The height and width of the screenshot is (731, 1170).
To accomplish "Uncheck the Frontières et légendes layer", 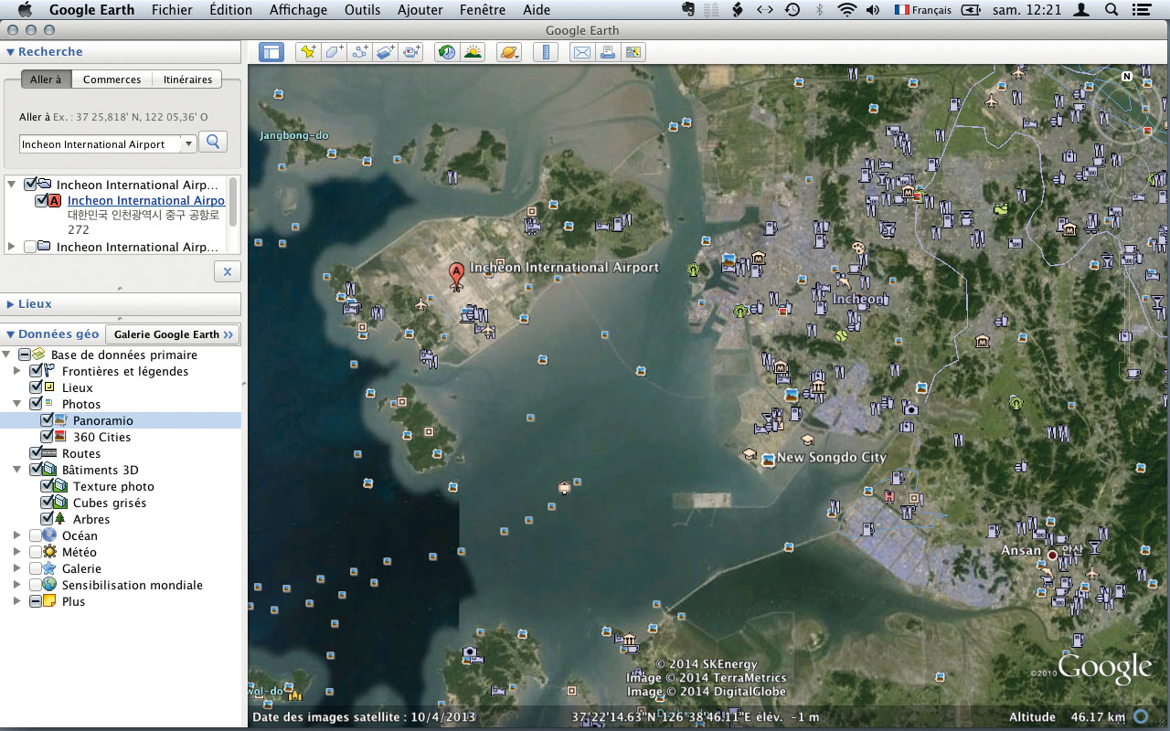I will [x=36, y=372].
